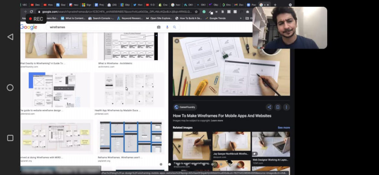Viewport: 379px width, 175px height.
Task: Tap the Android home circle button
Action: click(x=10, y=87)
